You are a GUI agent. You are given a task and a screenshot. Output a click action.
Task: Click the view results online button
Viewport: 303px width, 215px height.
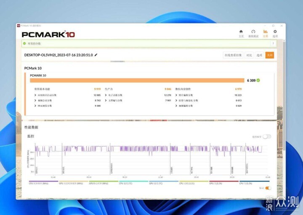click(233, 55)
